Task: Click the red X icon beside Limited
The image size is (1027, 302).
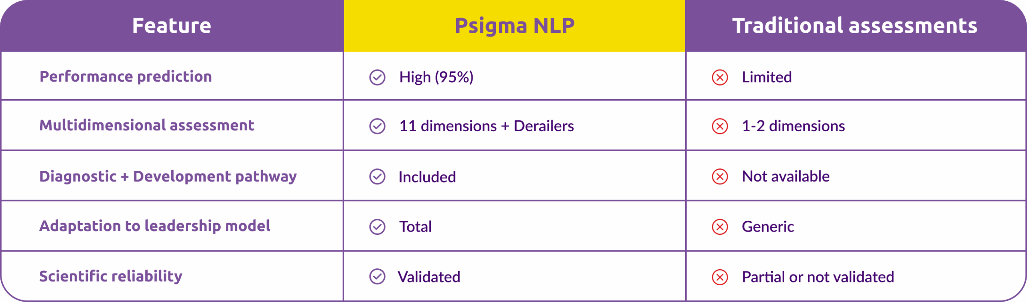Action: coord(720,77)
